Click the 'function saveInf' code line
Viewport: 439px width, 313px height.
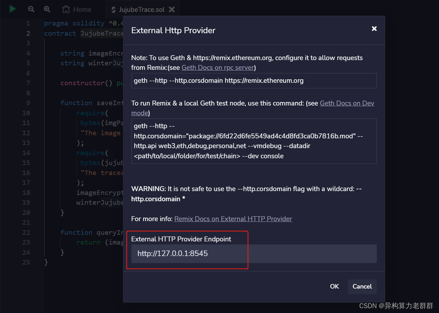(x=92, y=103)
